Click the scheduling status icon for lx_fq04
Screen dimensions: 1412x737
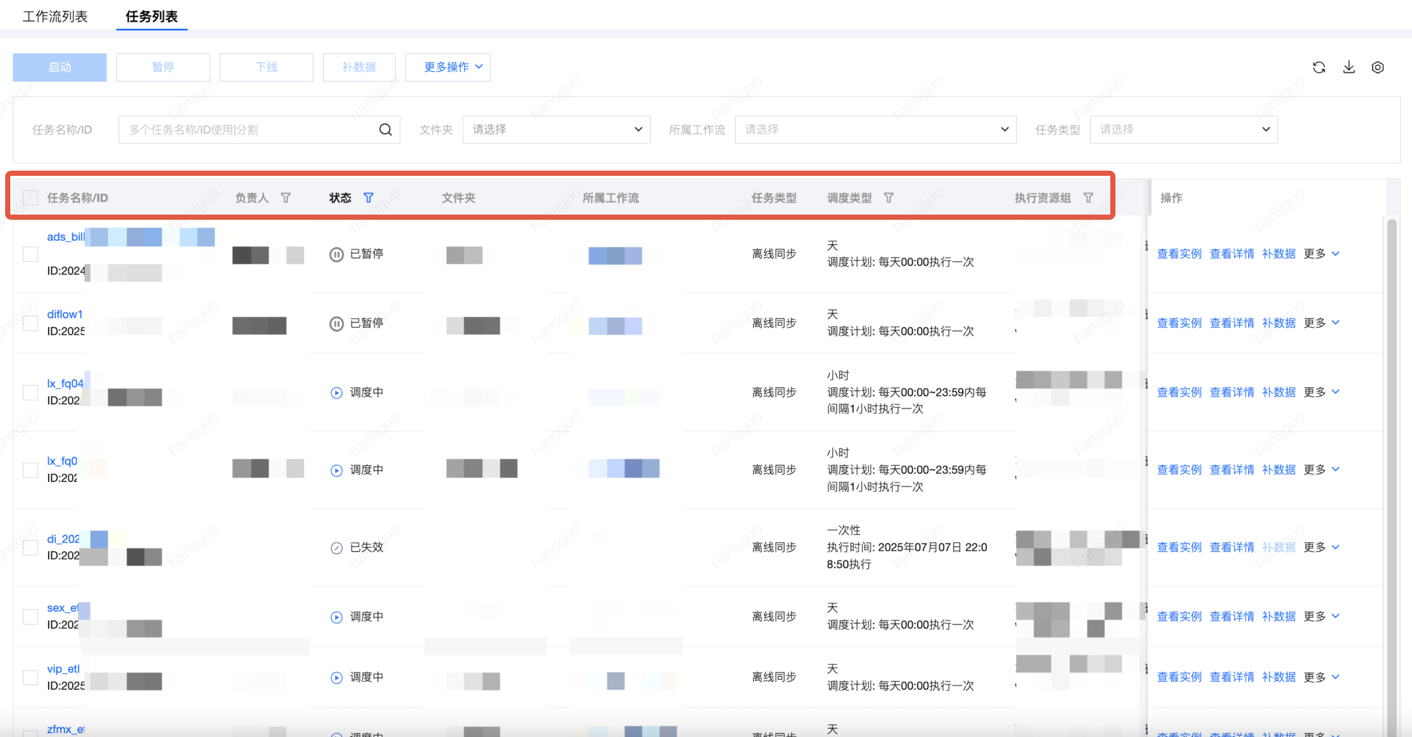coord(336,392)
